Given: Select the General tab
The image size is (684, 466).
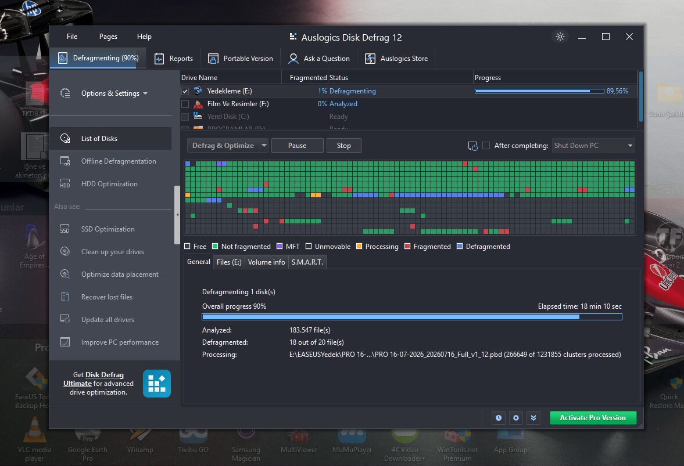Looking at the screenshot, I should coord(199,261).
